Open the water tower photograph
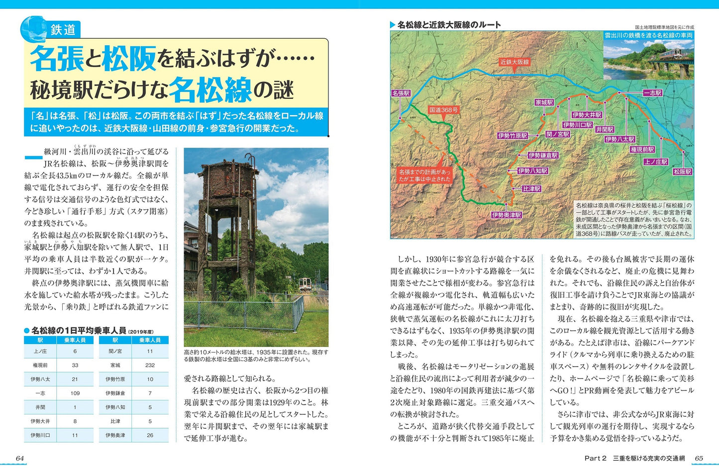Viewport: 719px width, 474px height. 256,246
